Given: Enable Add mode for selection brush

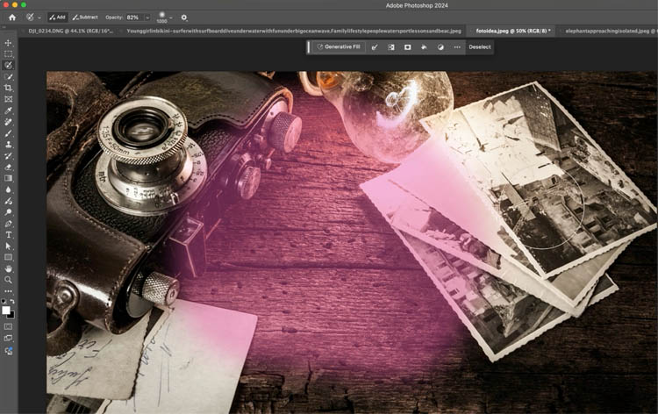Looking at the screenshot, I should pyautogui.click(x=58, y=18).
